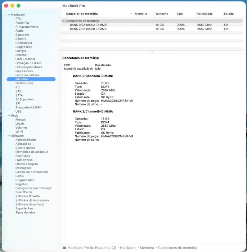Screen dimensions: 247x252
Task: Select Gráficos/monitores entry
Action: coord(29,67)
